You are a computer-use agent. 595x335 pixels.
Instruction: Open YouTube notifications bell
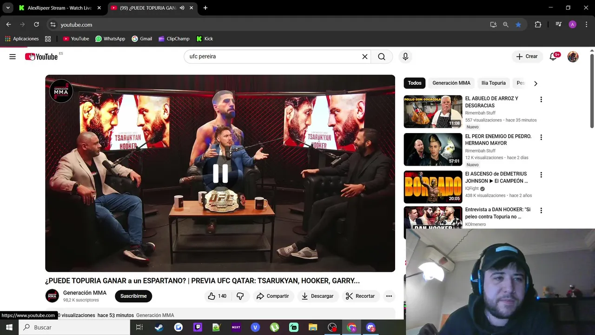[x=553, y=57]
